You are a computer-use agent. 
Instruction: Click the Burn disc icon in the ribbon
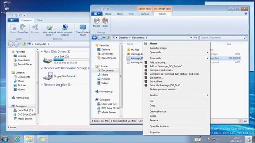[x=105, y=21]
